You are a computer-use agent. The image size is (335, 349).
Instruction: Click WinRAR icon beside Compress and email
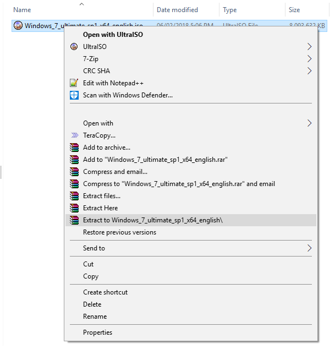[74, 172]
